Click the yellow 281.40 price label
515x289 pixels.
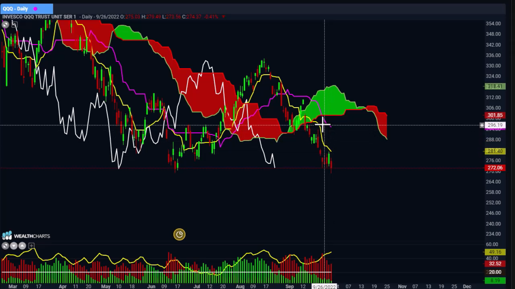point(495,151)
